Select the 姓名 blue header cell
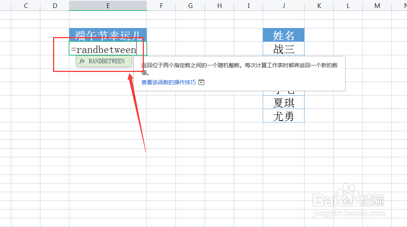 pyautogui.click(x=283, y=35)
